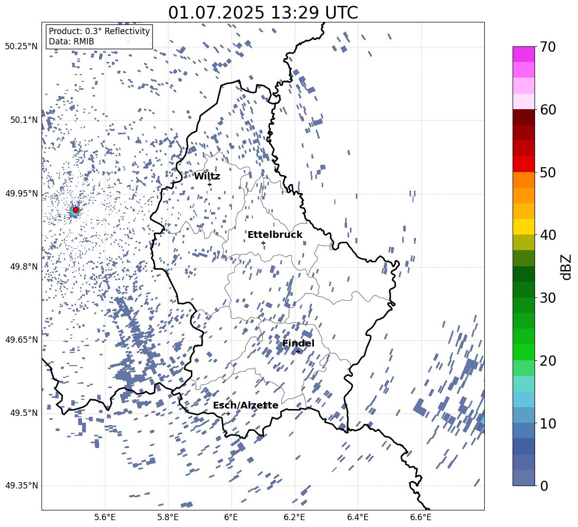Click the 50.25°N latitude label

point(21,47)
